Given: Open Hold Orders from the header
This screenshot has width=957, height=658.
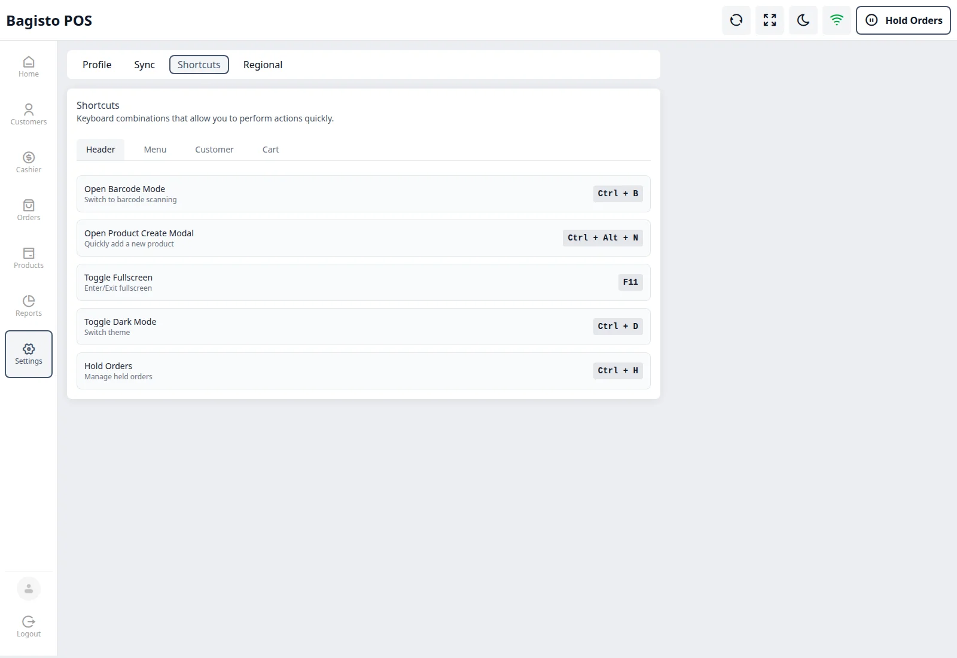Looking at the screenshot, I should click(903, 20).
